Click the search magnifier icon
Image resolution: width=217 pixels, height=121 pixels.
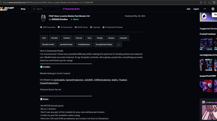pyautogui.click(x=34, y=9)
